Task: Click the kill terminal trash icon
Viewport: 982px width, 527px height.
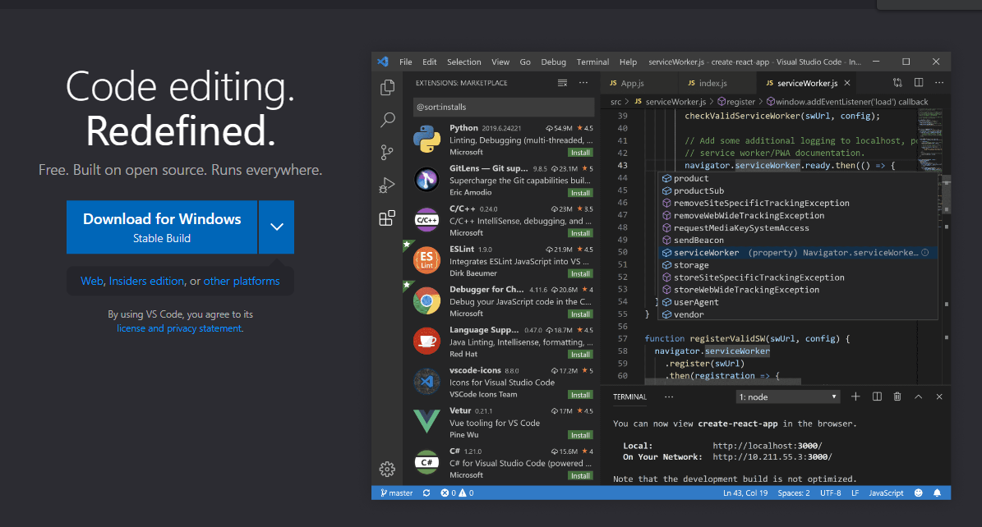Action: click(x=897, y=396)
